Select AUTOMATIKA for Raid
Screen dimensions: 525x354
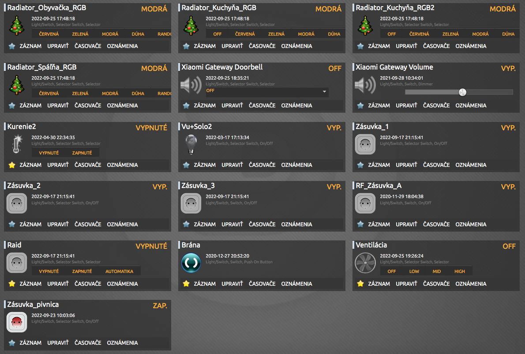(119, 271)
